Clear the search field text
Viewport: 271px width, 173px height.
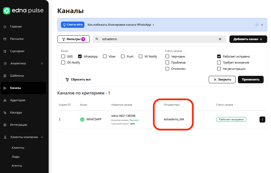[220, 39]
